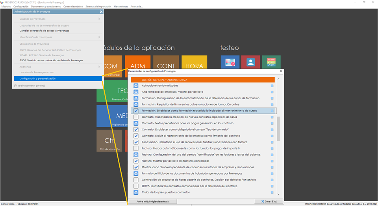Click the configuration list vertical scrollbar
This screenshot has width=378, height=206.
coord(278,128)
